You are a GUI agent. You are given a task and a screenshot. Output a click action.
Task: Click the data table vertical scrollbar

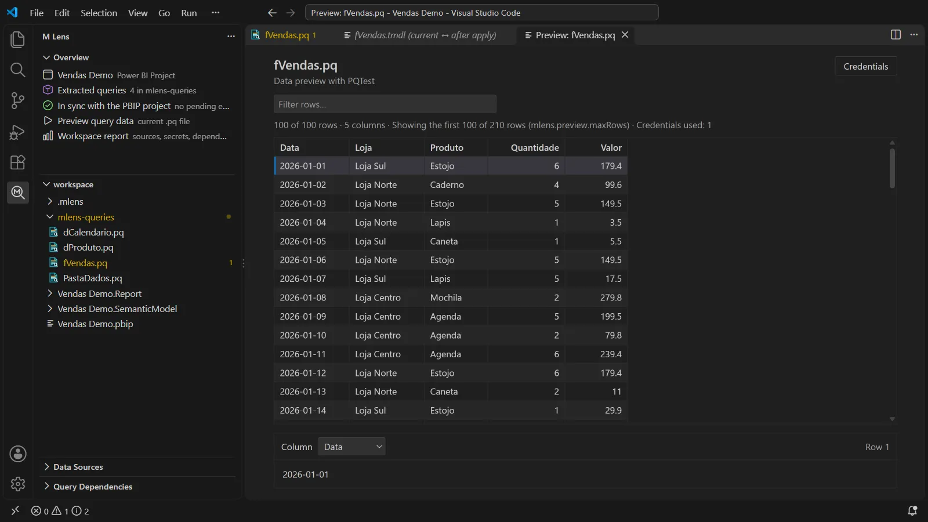coord(892,168)
